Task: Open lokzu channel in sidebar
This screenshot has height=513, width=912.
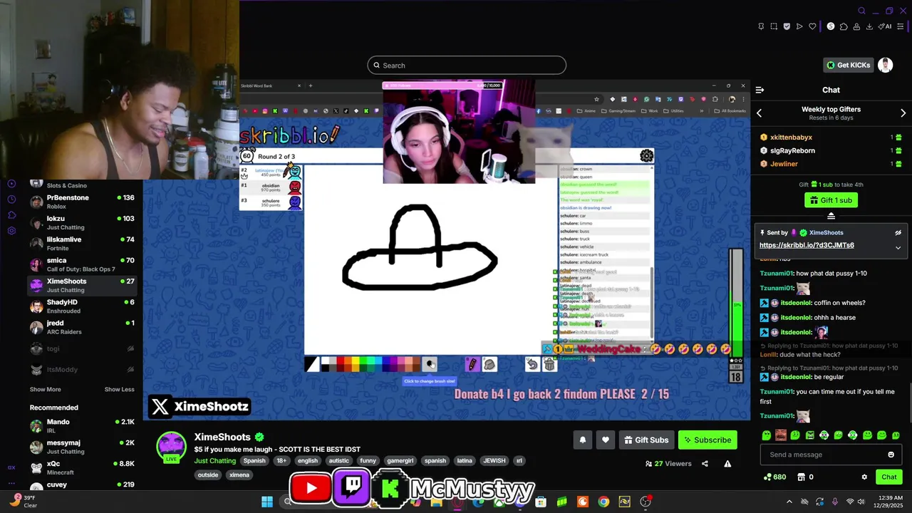Action: [82, 222]
